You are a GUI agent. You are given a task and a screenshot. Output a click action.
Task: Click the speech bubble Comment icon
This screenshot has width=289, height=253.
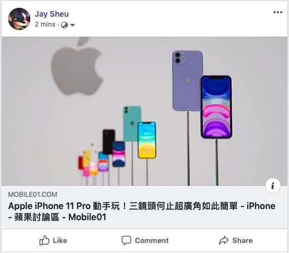coord(126,240)
